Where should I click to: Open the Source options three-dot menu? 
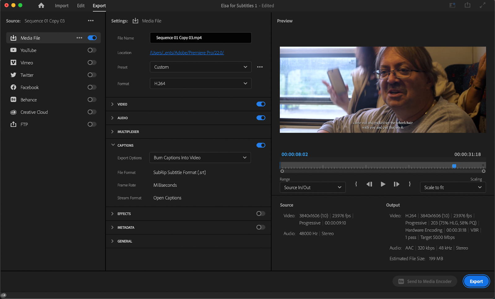click(x=91, y=21)
